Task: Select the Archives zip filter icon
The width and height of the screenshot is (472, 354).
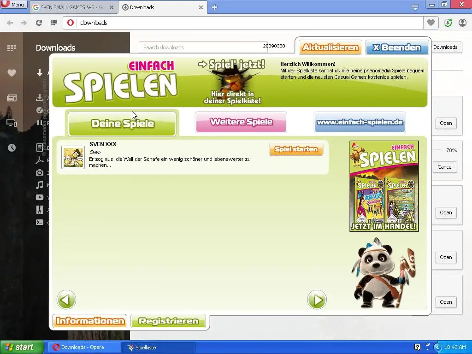Action: tap(40, 210)
